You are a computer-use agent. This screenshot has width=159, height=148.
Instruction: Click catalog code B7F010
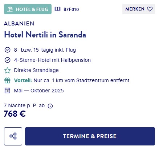click(x=71, y=9)
